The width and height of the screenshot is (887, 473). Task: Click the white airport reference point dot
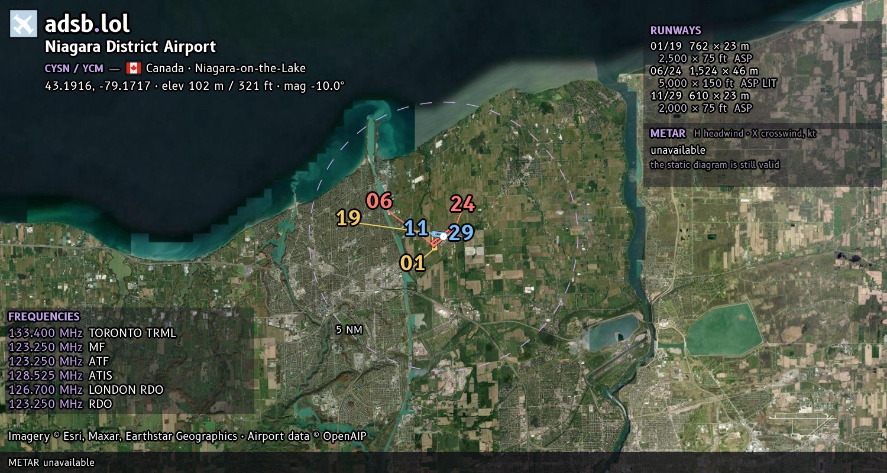pos(444,236)
